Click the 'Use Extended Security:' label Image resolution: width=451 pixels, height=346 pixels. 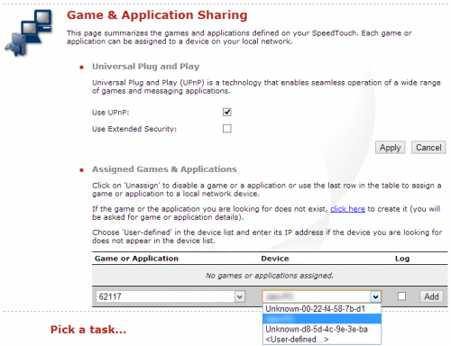point(134,129)
